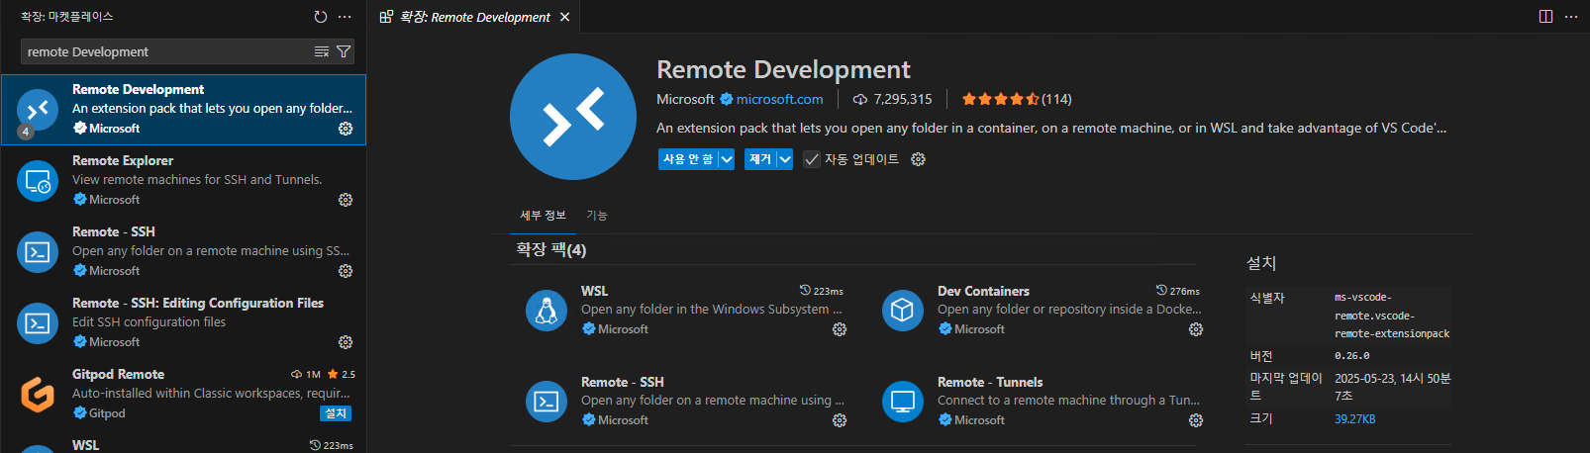Open the microsoft.com publisher link
The height and width of the screenshot is (453, 1590).
click(779, 99)
